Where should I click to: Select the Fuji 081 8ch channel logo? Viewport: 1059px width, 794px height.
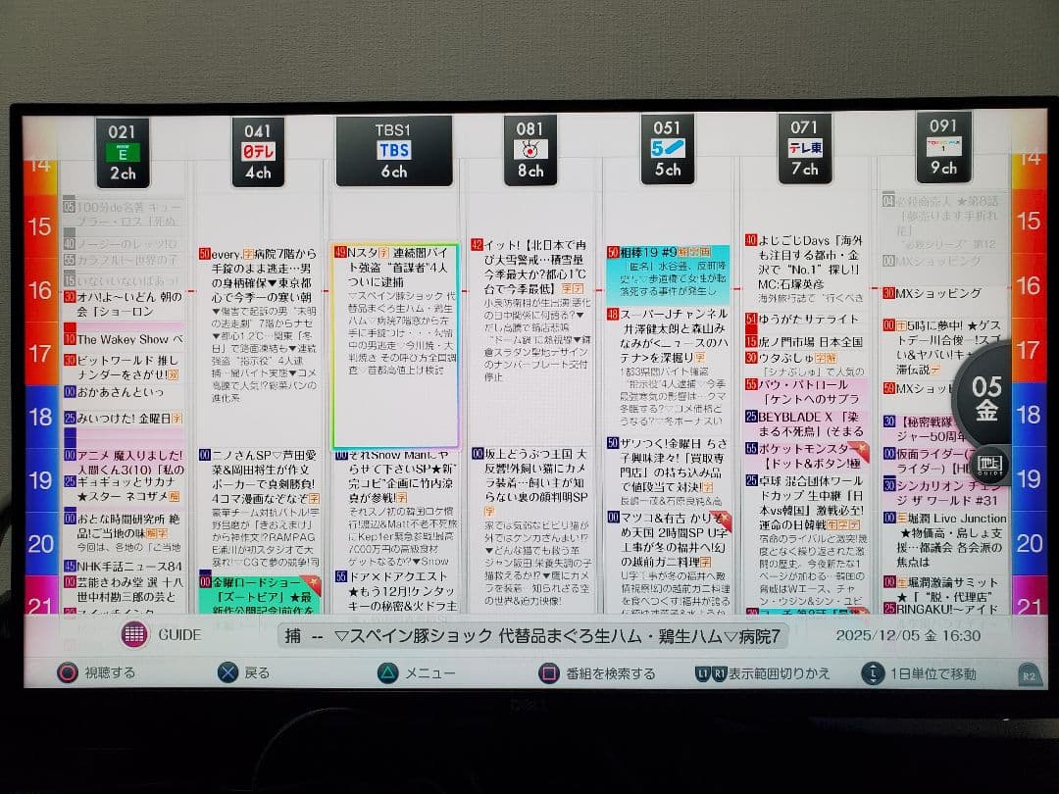coord(530,150)
